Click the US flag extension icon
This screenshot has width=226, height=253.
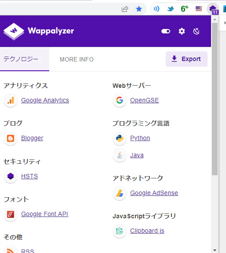coord(199,8)
